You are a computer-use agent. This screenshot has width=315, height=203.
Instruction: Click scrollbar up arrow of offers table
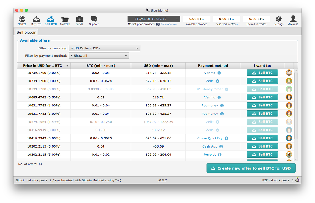point(296,71)
